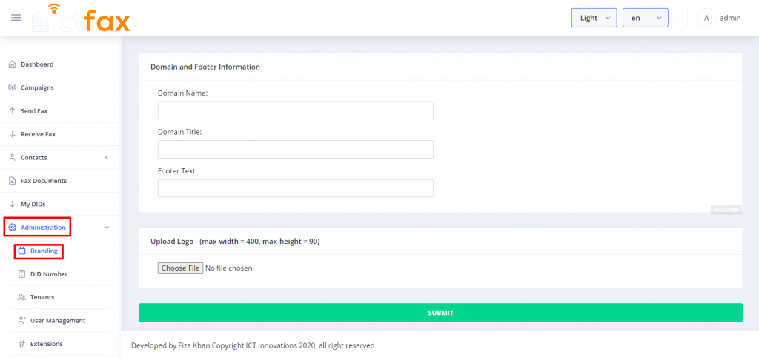Image resolution: width=759 pixels, height=358 pixels.
Task: Select User Management in sidebar
Action: point(57,321)
